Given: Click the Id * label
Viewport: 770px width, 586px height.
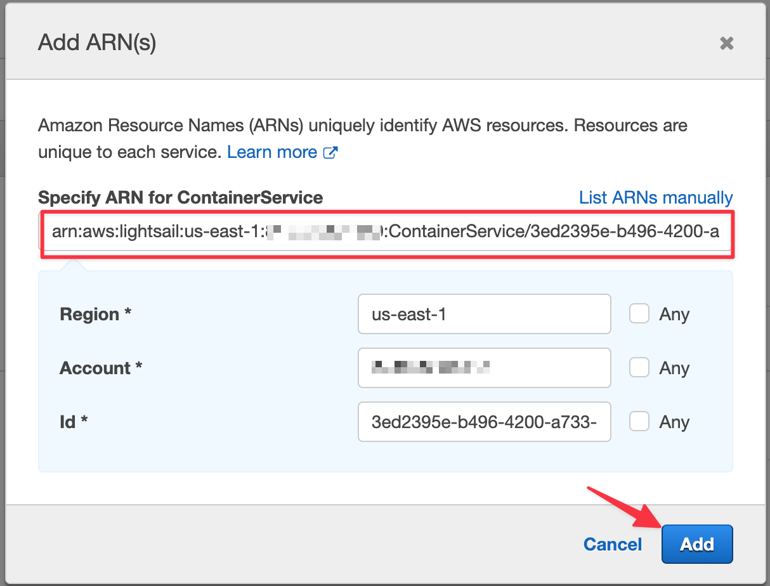Looking at the screenshot, I should click(74, 422).
